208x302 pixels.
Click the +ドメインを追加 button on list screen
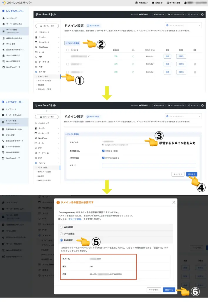click(72, 43)
